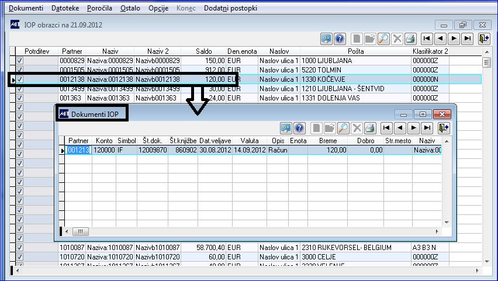Viewport: 498px width, 281px height.
Task: Click new record icon in IOP obrazci toolbar
Action: click(x=357, y=39)
